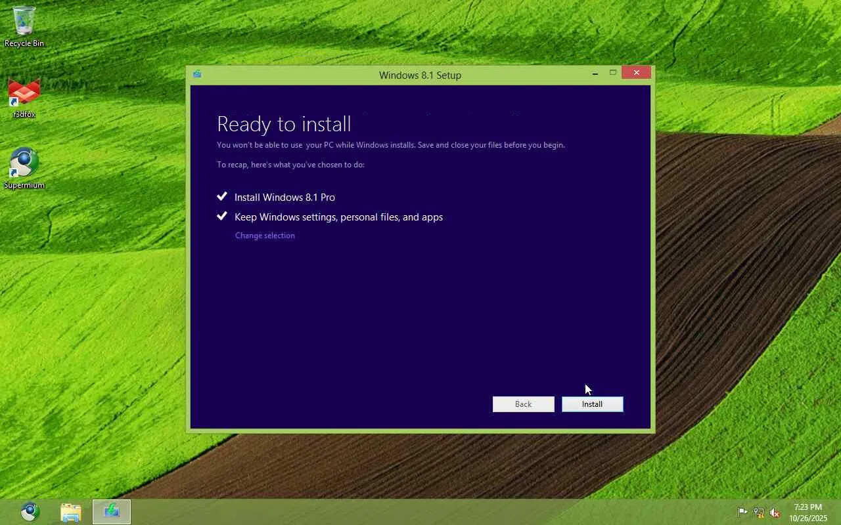Launch Supermium from the taskbar
This screenshot has width=841, height=525.
click(30, 512)
